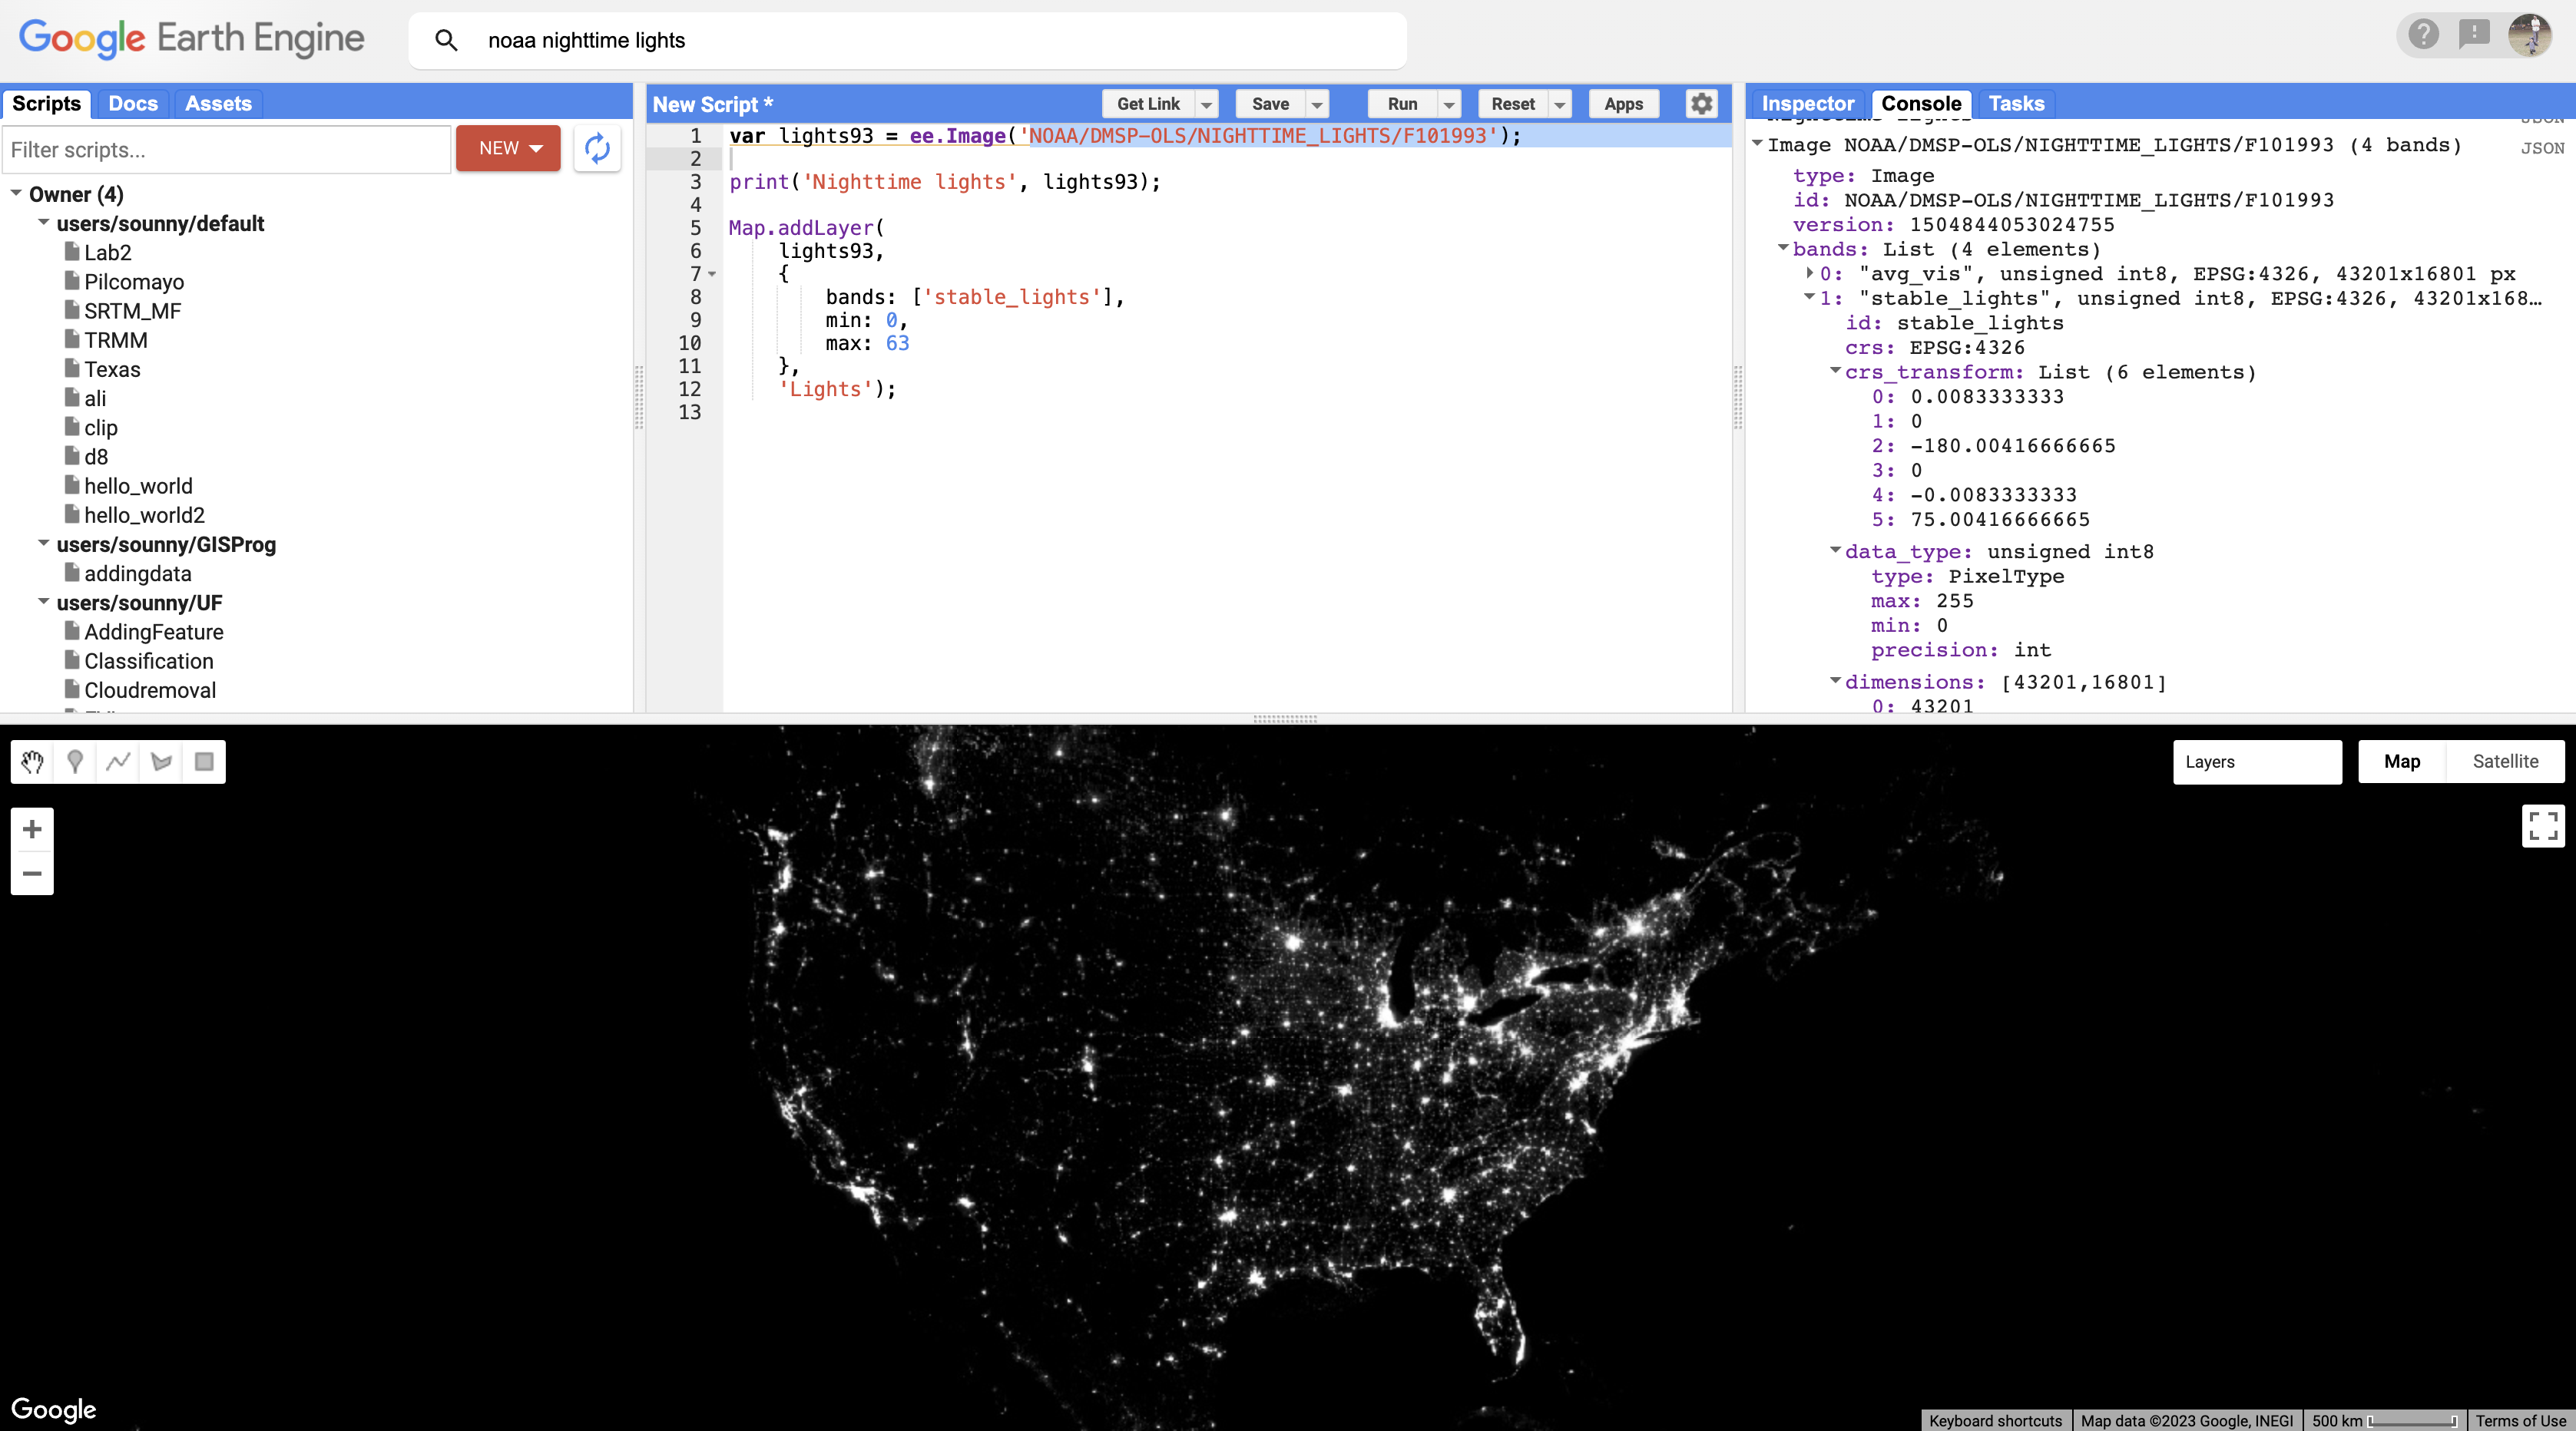Switch to the Docs tab
The width and height of the screenshot is (2576, 1431).
click(133, 103)
